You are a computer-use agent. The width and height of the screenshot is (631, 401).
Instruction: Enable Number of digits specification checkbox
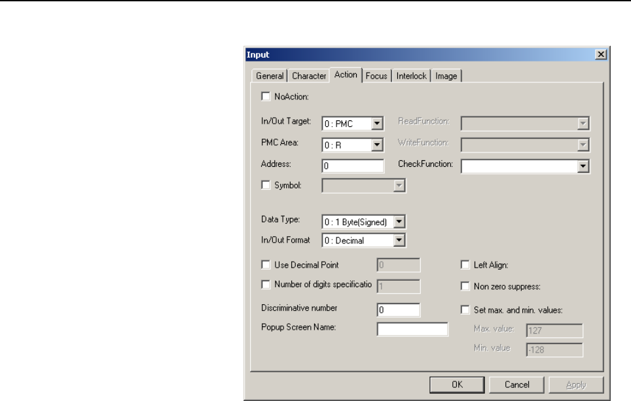click(x=266, y=285)
